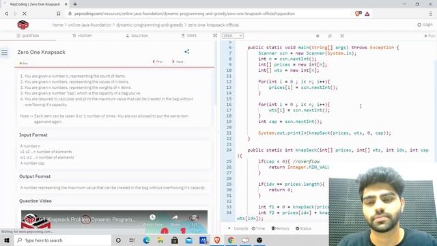Go to Next question
The width and height of the screenshot is (437, 246).
[x=178, y=61]
